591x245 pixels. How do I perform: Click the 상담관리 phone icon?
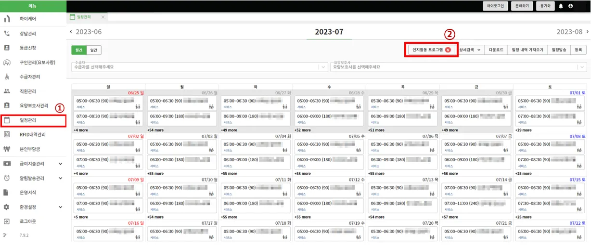pos(7,34)
